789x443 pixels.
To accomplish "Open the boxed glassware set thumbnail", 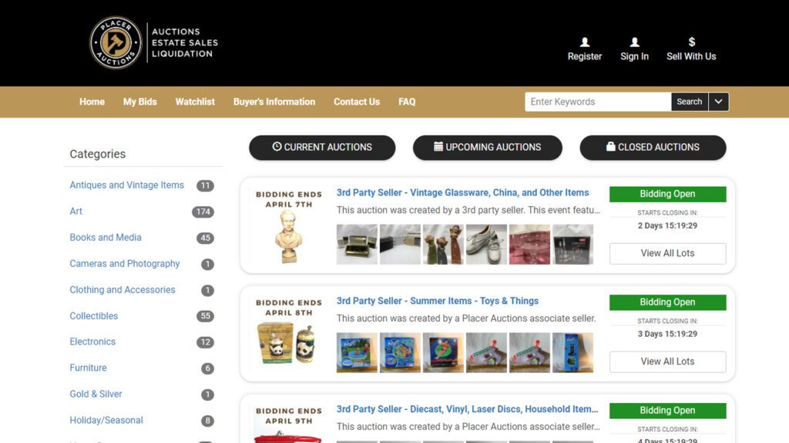I will [572, 244].
